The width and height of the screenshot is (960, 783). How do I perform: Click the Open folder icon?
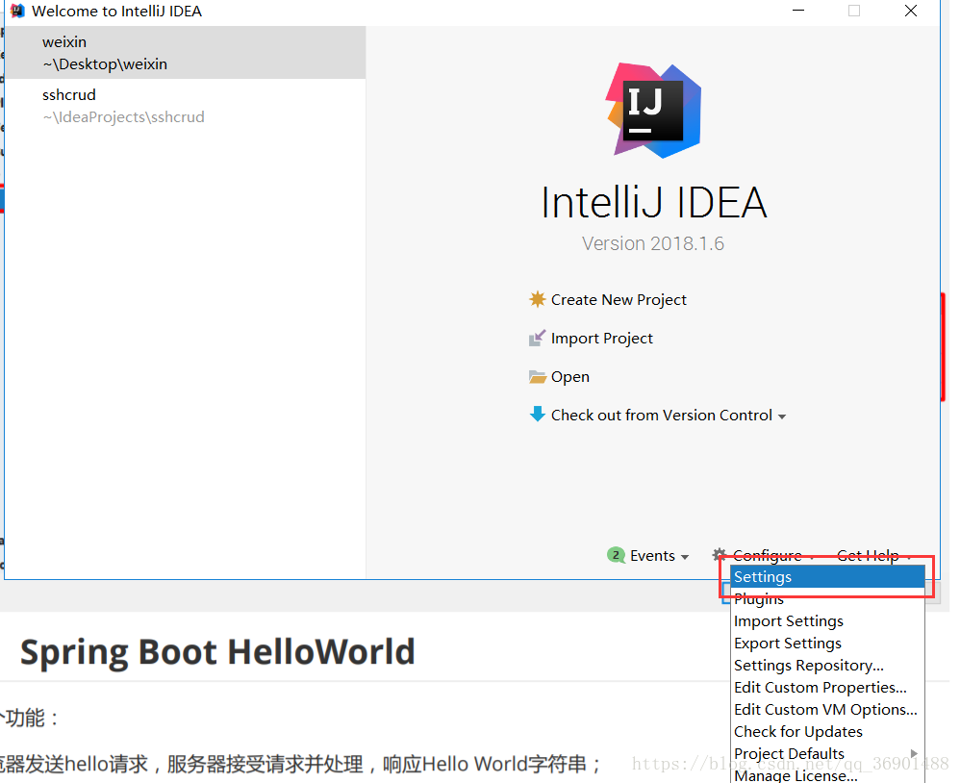[537, 376]
